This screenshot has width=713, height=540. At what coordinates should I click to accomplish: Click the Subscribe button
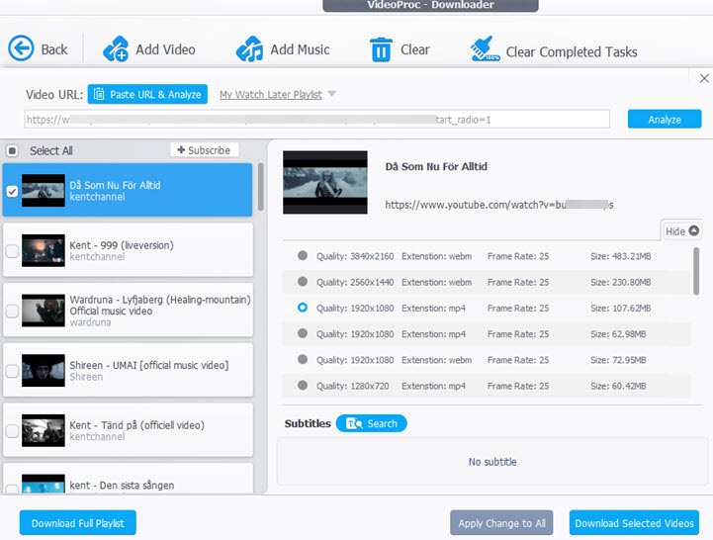[x=205, y=150]
